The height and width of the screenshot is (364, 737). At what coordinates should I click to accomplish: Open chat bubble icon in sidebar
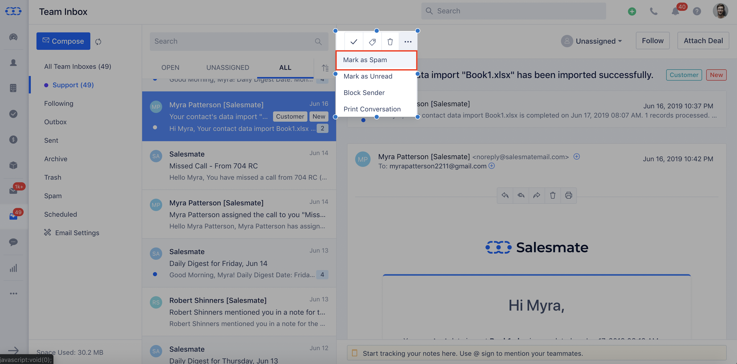(13, 242)
